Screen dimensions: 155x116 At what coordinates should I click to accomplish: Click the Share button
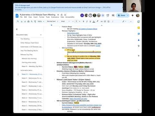(121, 15)
